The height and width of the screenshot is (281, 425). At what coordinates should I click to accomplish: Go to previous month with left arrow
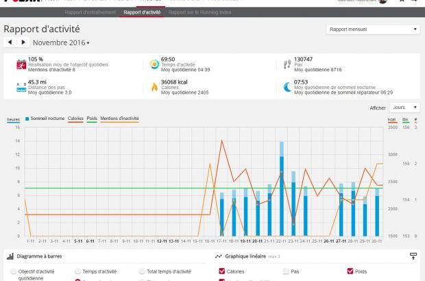tap(10, 42)
